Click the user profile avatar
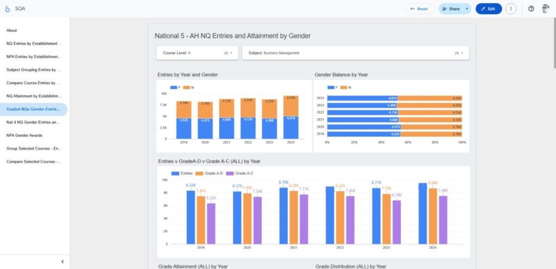 coord(545,9)
